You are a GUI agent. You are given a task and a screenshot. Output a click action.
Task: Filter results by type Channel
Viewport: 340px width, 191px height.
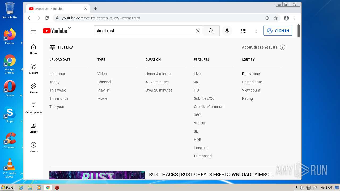[104, 82]
